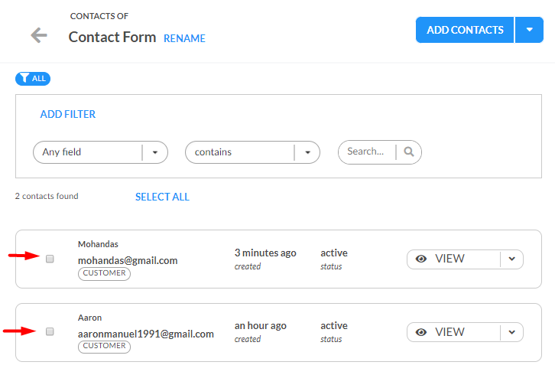Click the 'an hour ago' created time

point(261,326)
